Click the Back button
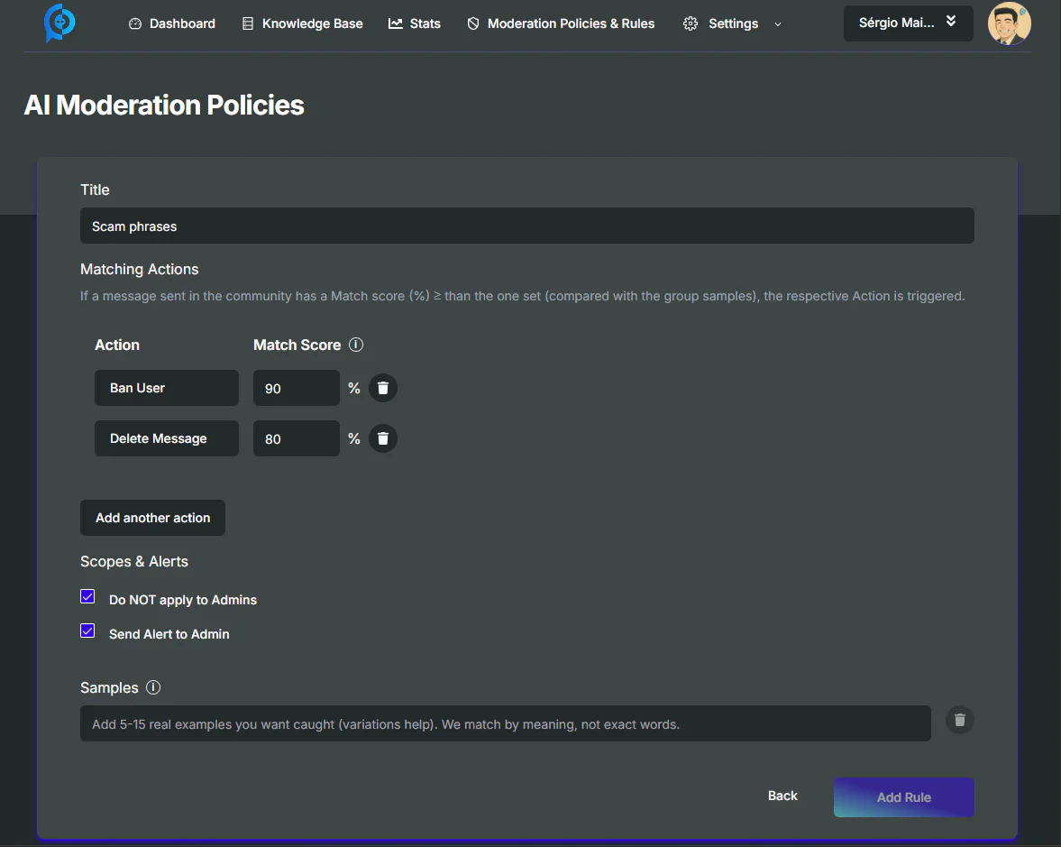 [782, 796]
